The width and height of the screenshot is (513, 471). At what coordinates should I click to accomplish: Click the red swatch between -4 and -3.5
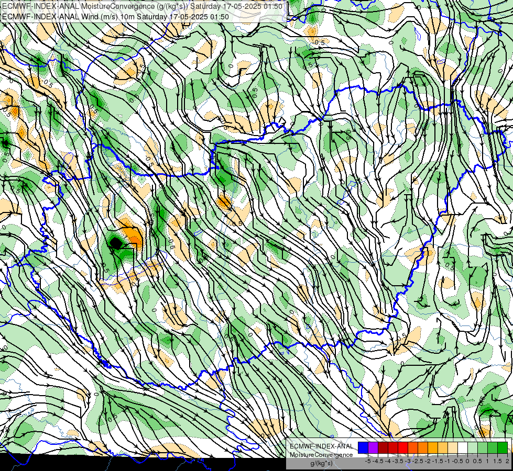point(393,447)
